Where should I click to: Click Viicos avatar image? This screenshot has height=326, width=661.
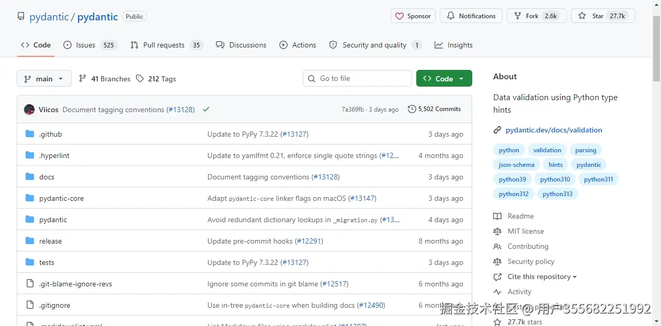click(x=29, y=110)
